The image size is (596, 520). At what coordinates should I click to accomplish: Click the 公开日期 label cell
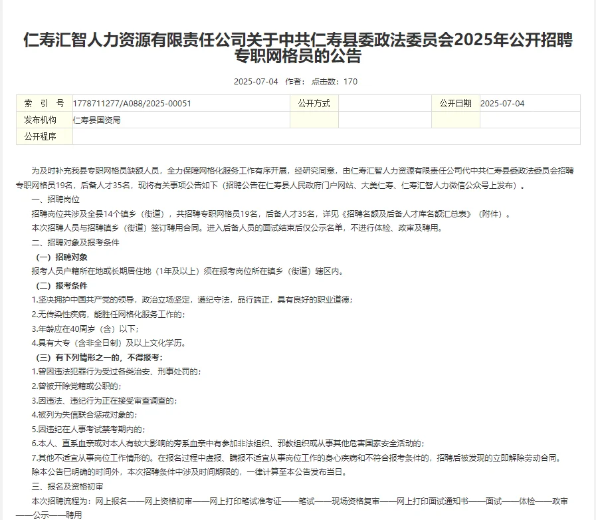tap(455, 104)
